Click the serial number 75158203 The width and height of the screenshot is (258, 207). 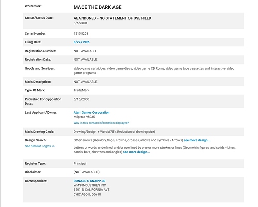81,34
